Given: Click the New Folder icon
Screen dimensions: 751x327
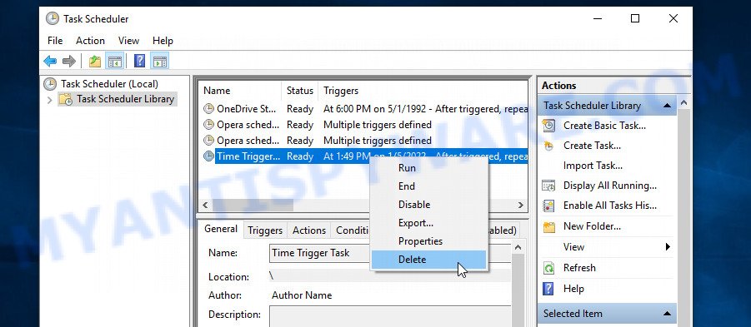Looking at the screenshot, I should coord(549,226).
